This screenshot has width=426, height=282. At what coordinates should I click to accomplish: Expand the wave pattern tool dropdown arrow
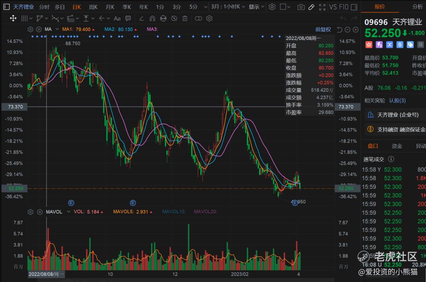(x=62, y=19)
